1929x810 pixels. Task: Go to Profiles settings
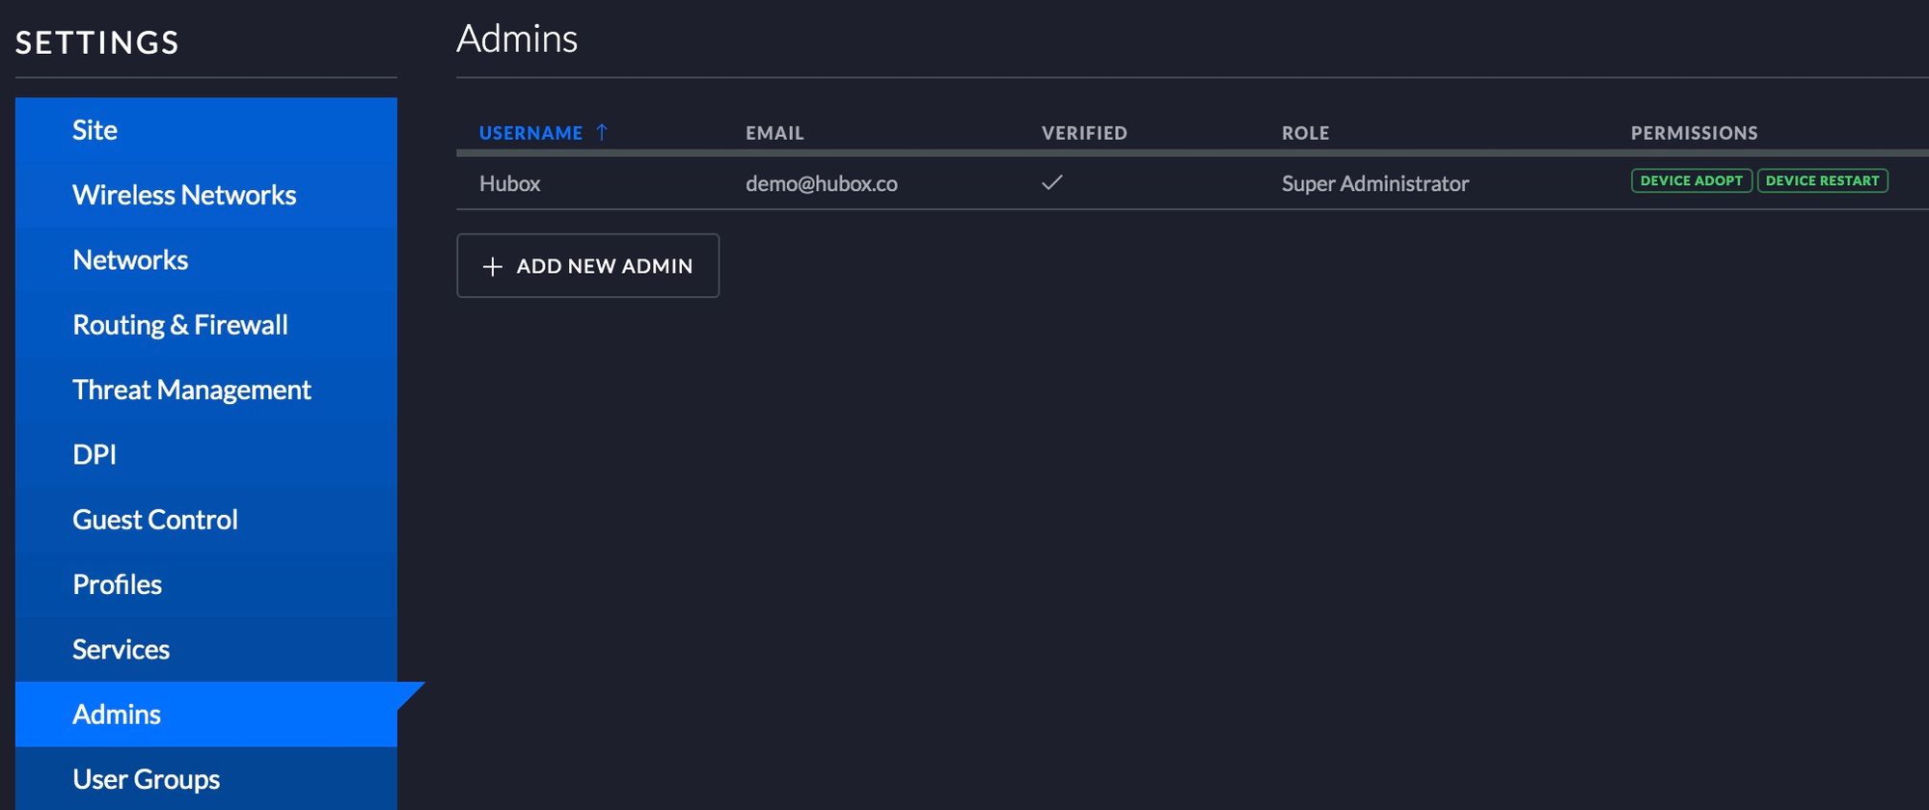coord(206,584)
